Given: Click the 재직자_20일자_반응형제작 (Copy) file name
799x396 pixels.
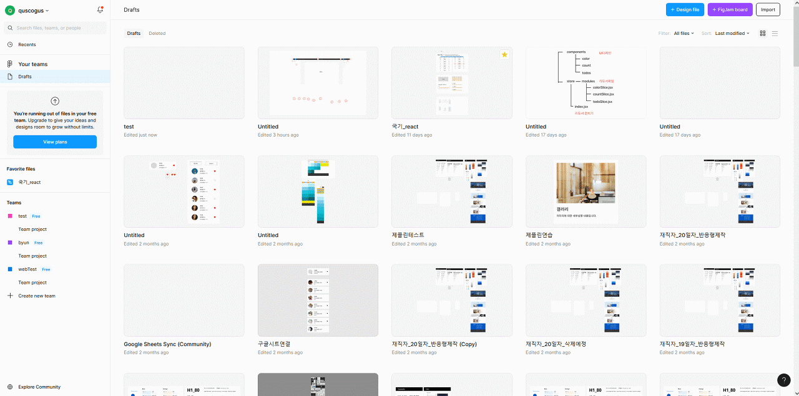Looking at the screenshot, I should (x=434, y=344).
